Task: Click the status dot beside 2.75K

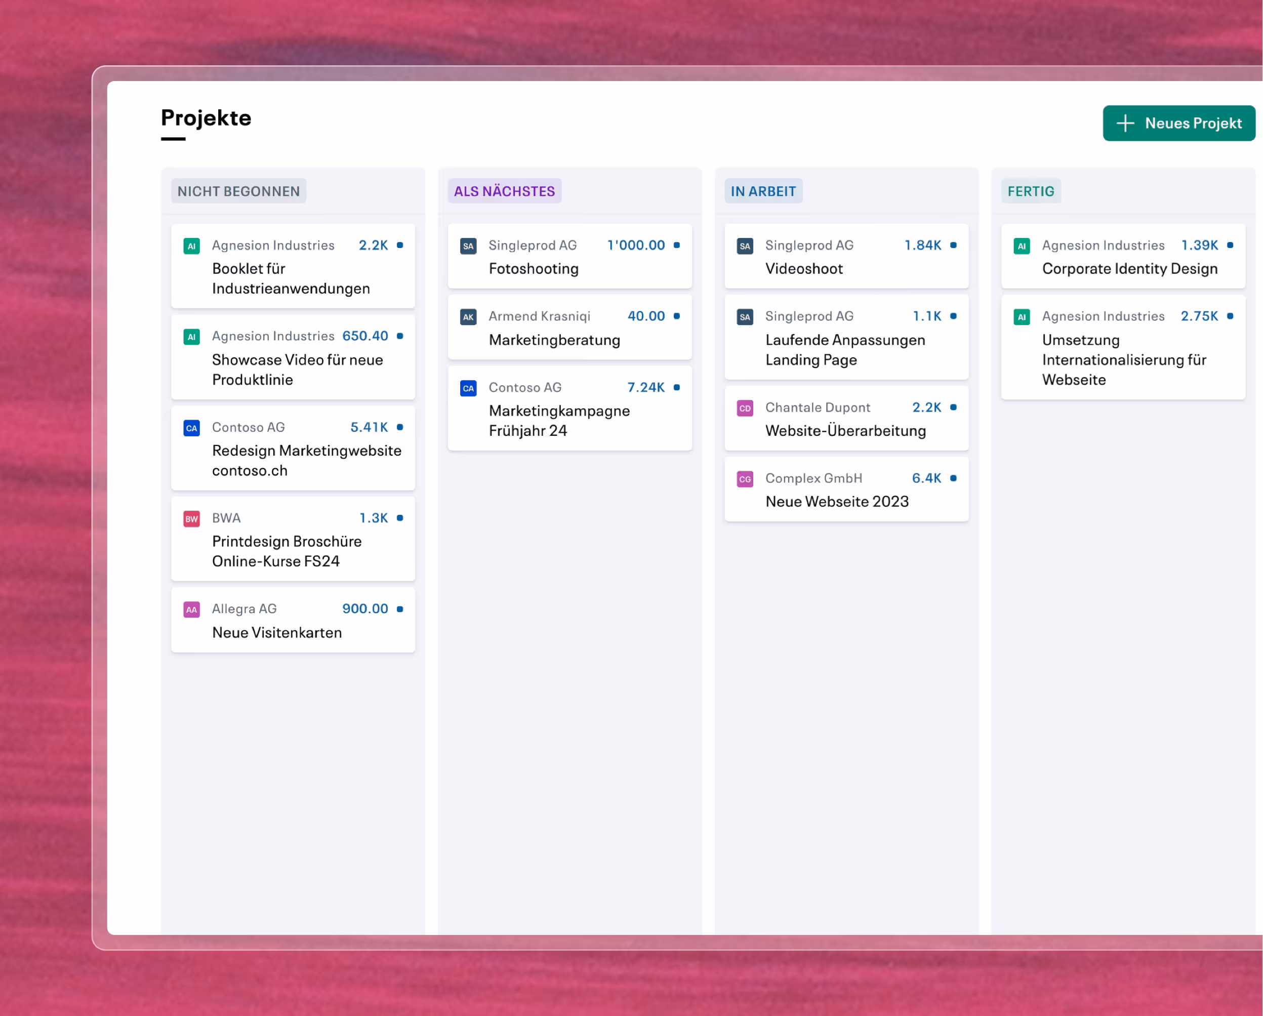Action: [x=1230, y=316]
